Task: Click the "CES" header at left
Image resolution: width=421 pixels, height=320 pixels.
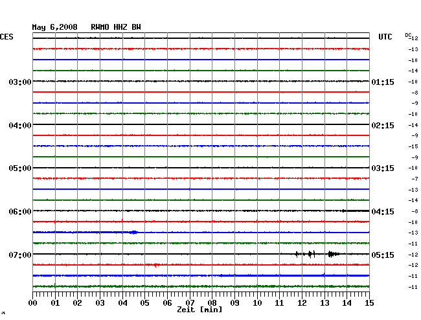Action: [x=6, y=37]
